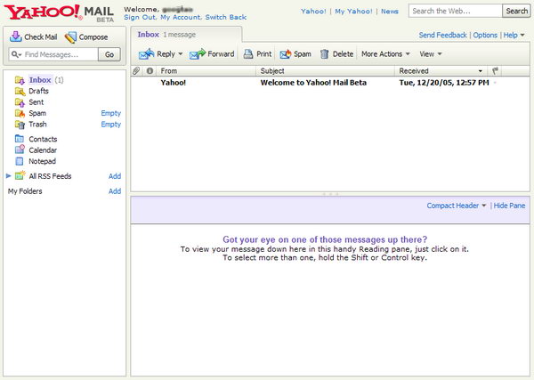This screenshot has height=380, width=534.
Task: Click the Check Mail button
Action: (33, 37)
